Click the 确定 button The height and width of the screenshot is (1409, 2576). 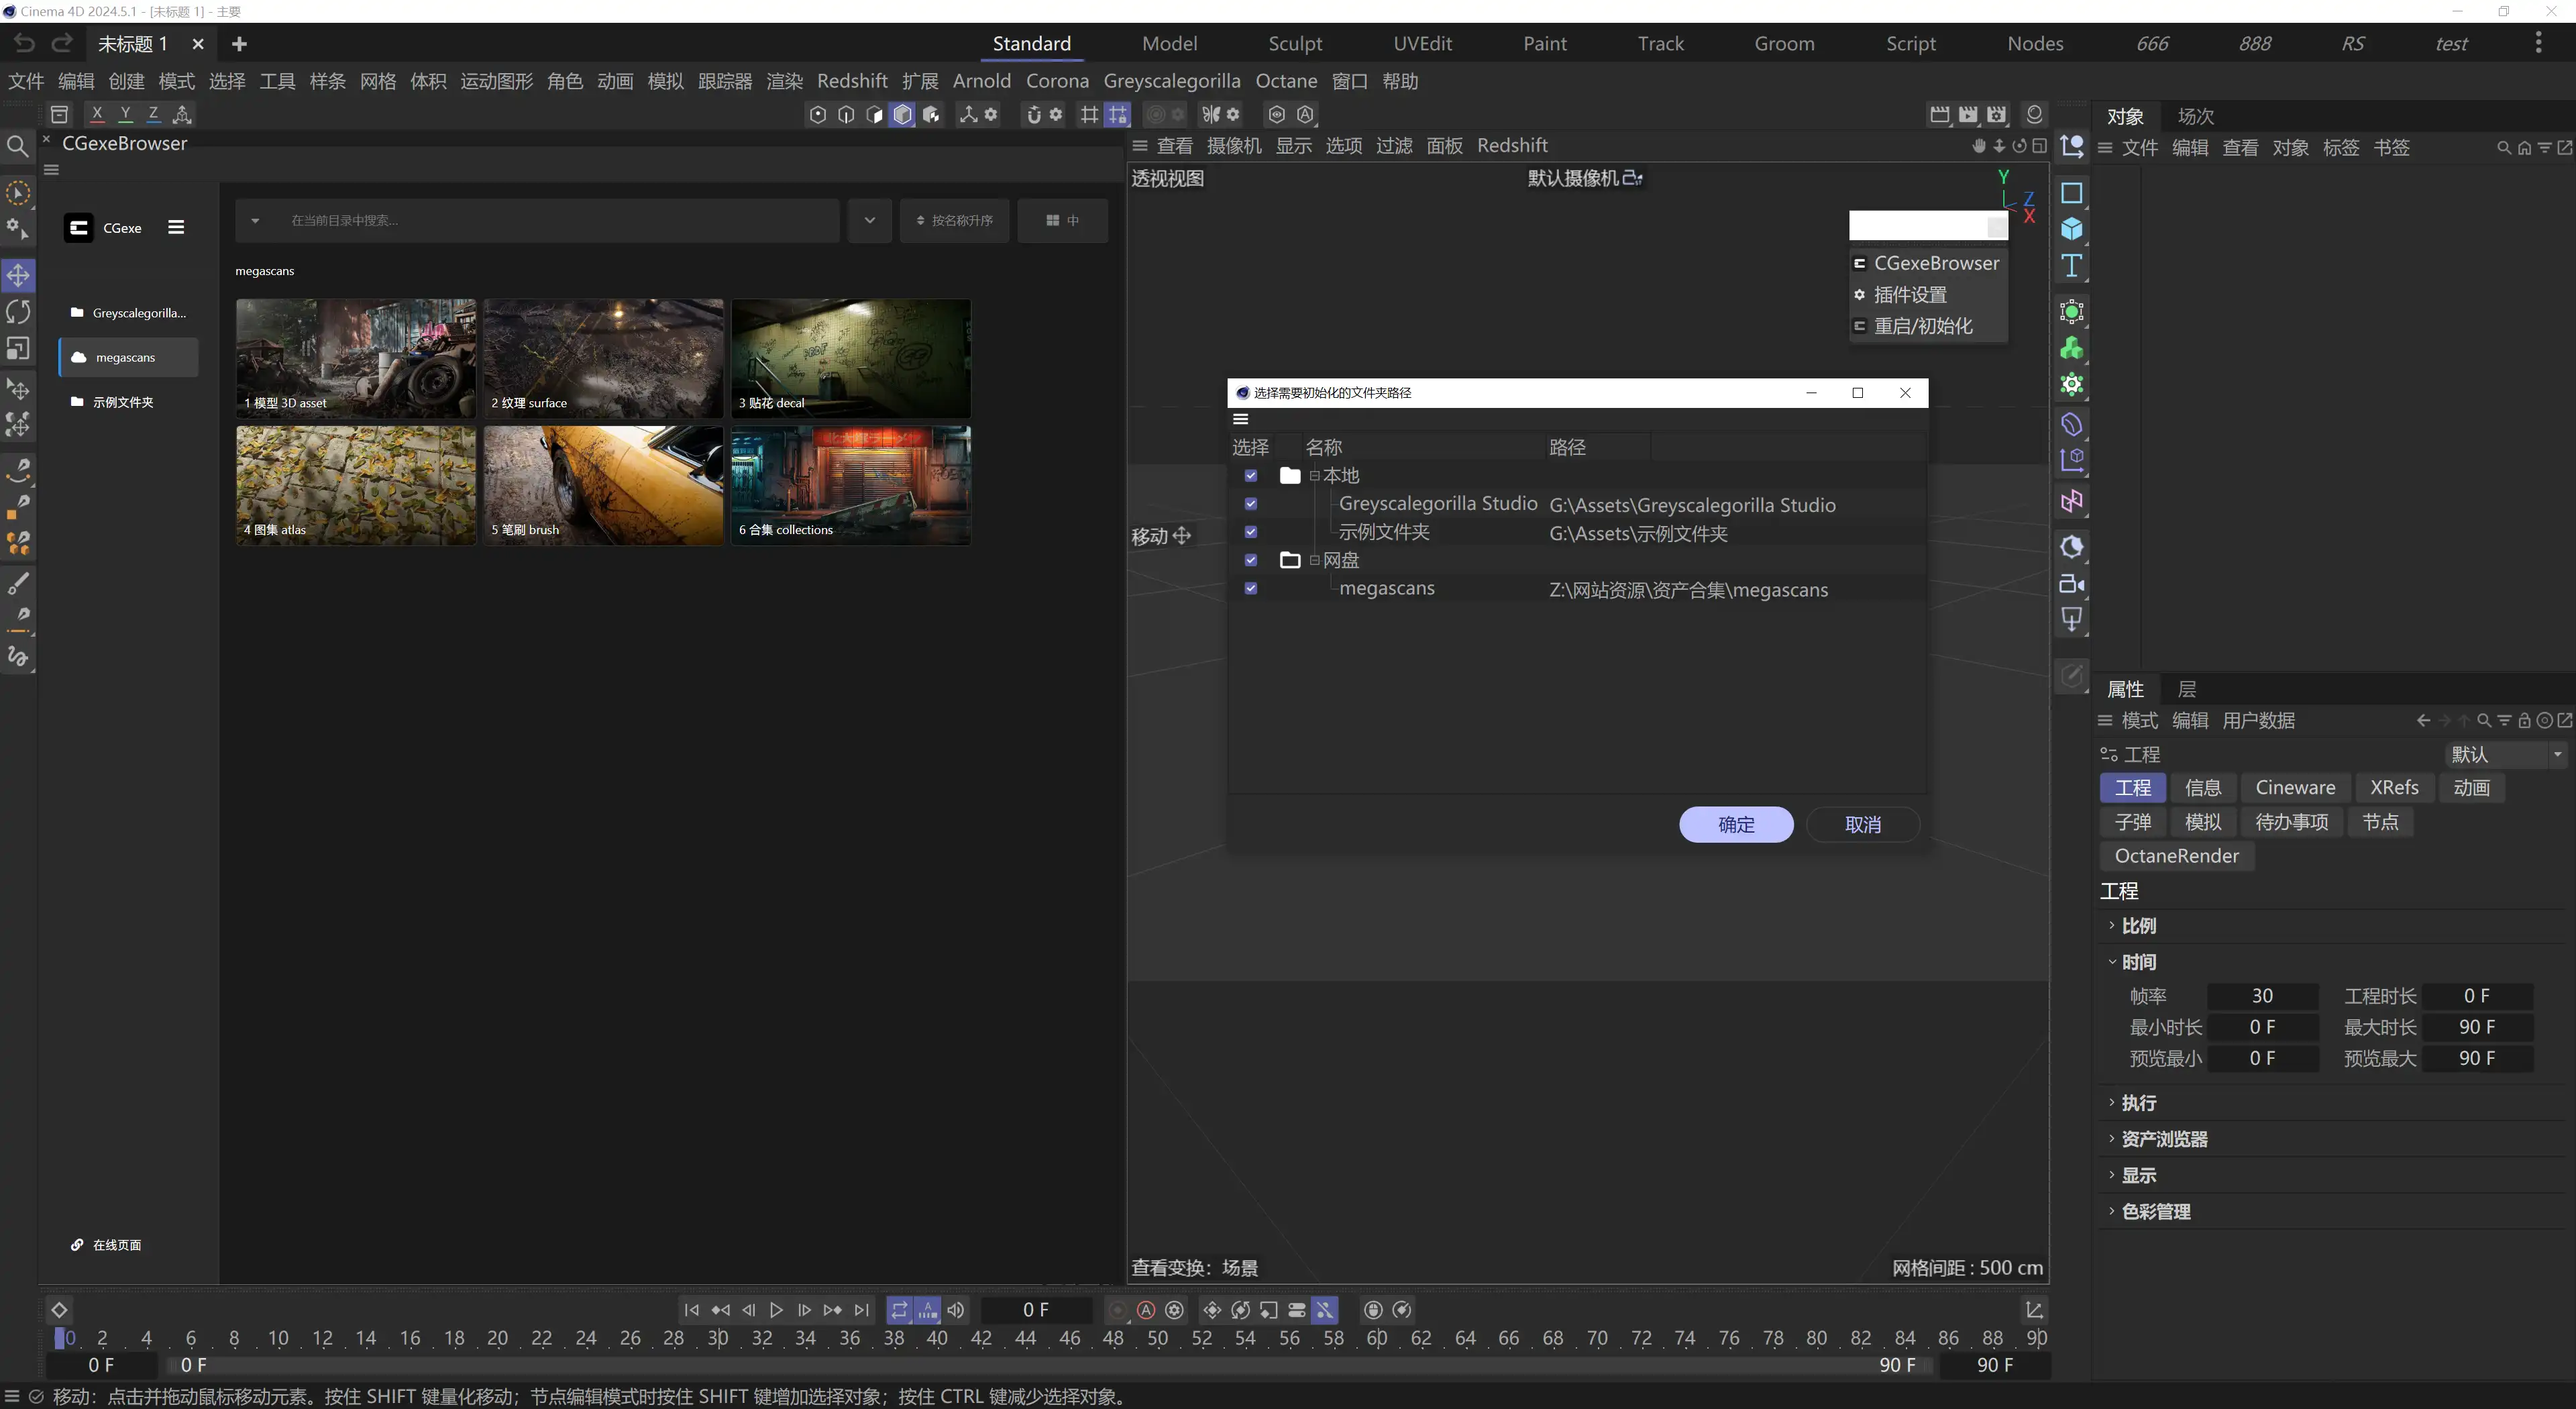point(1736,824)
